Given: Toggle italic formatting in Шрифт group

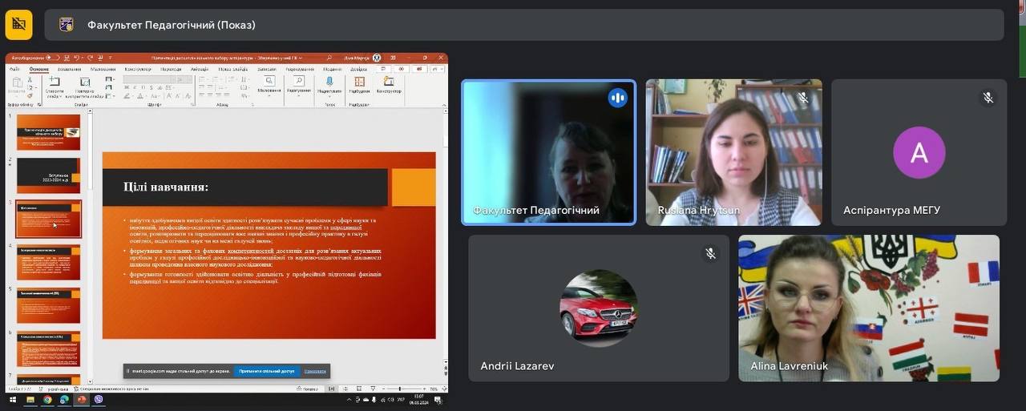Looking at the screenshot, I should [x=135, y=87].
